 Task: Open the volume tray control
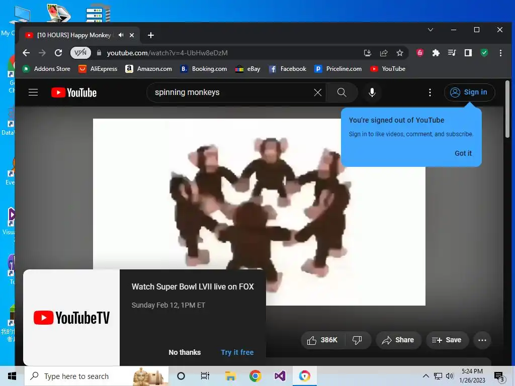[x=450, y=376]
